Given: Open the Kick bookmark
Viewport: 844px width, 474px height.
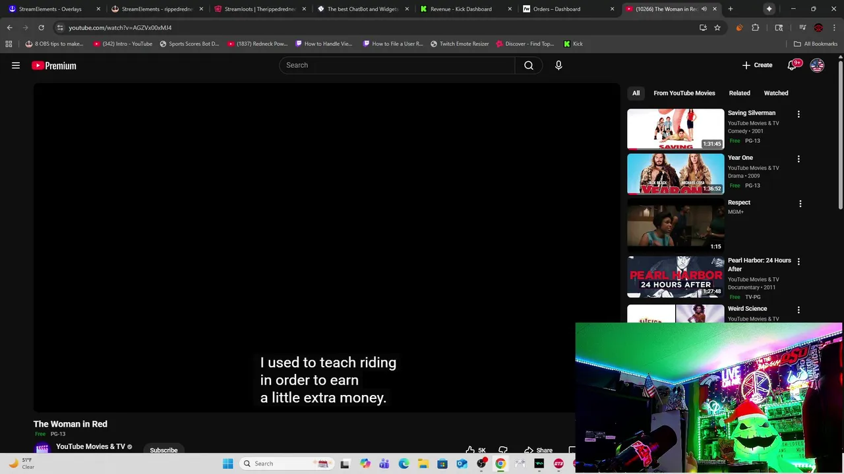Looking at the screenshot, I should (x=573, y=43).
